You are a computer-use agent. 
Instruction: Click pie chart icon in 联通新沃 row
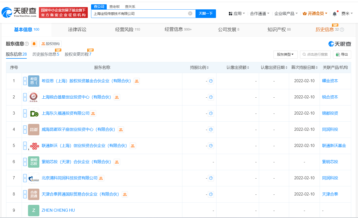click(x=211, y=146)
